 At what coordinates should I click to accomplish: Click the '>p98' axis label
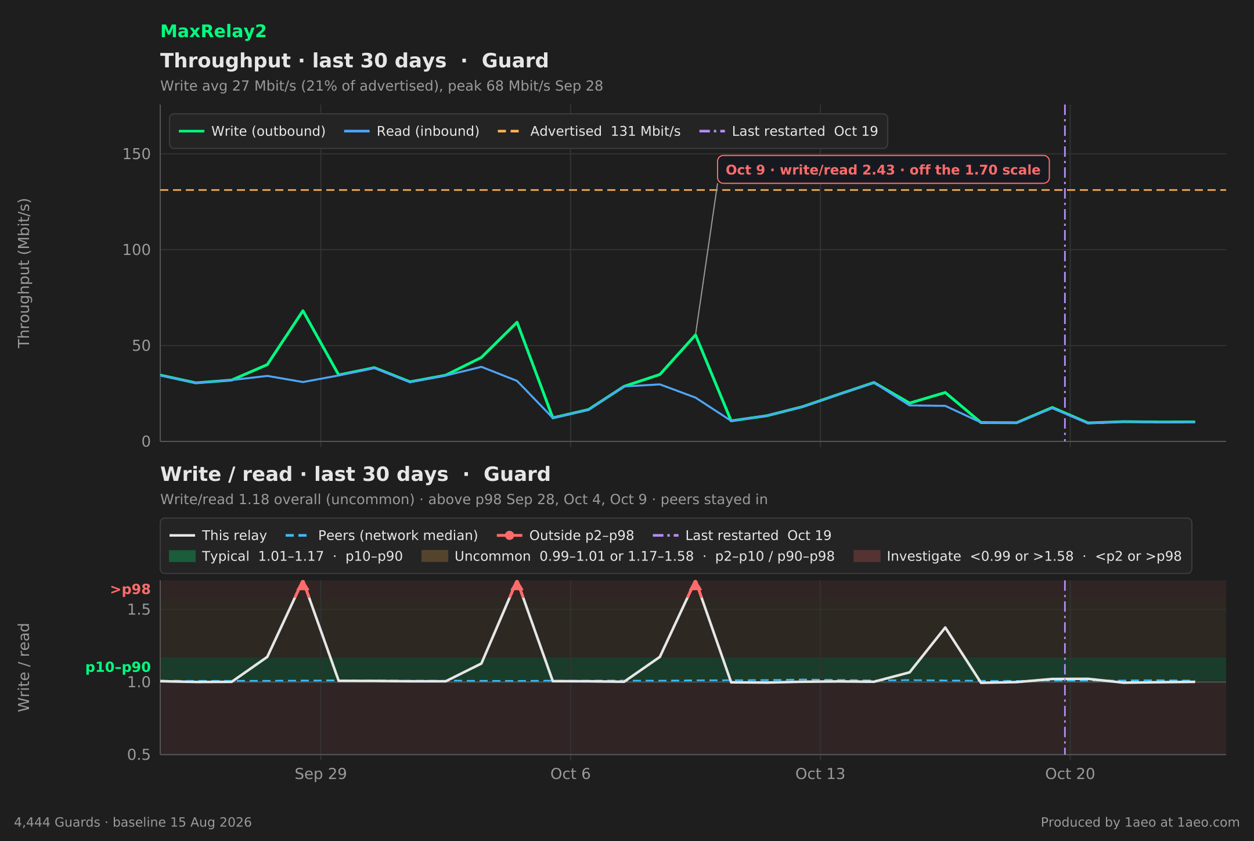click(x=131, y=590)
